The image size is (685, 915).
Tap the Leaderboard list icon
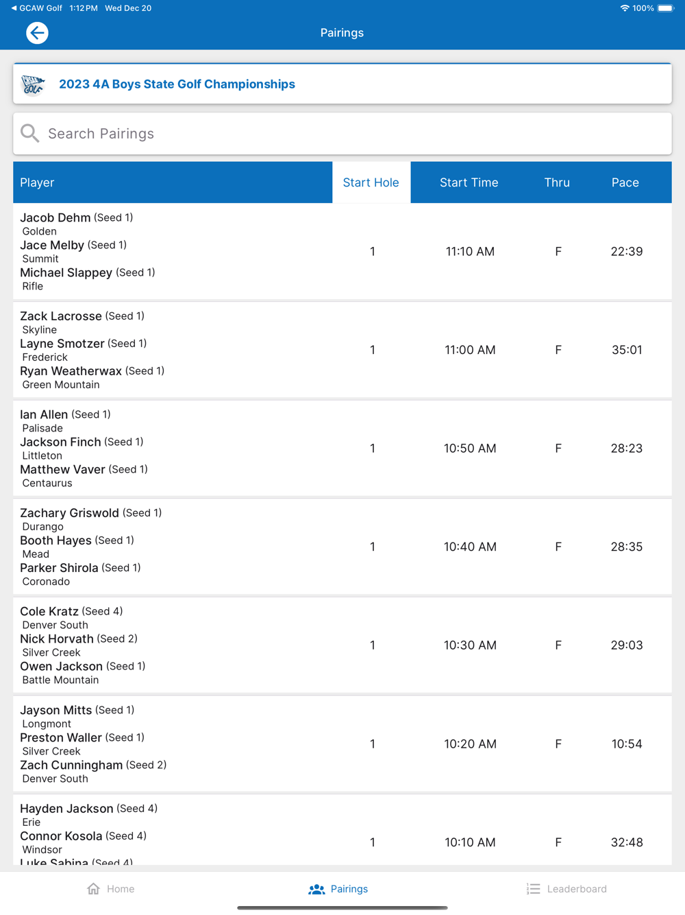coord(533,889)
